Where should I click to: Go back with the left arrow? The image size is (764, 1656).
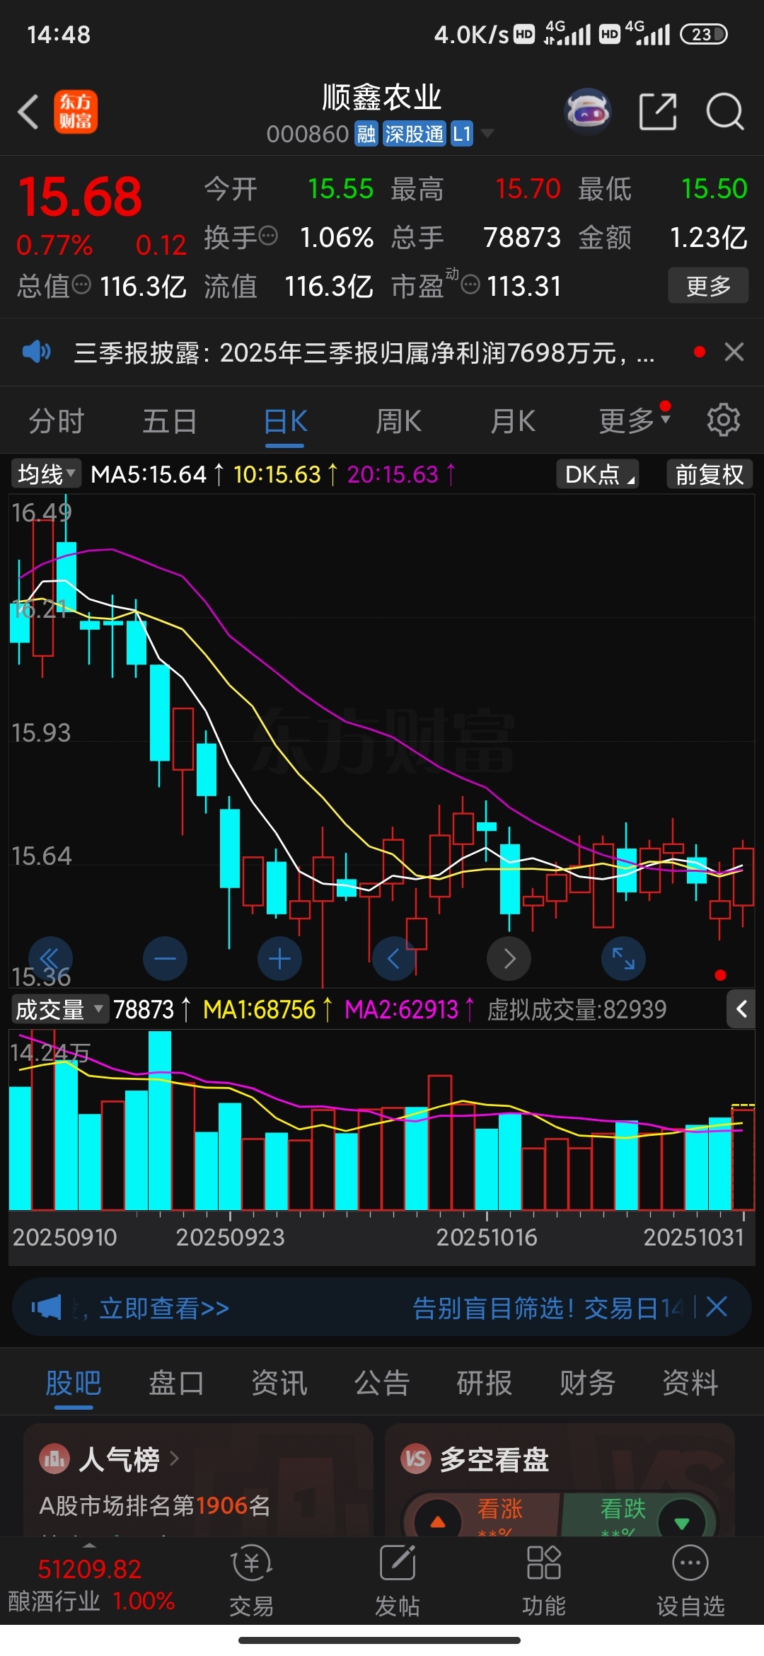pos(28,112)
